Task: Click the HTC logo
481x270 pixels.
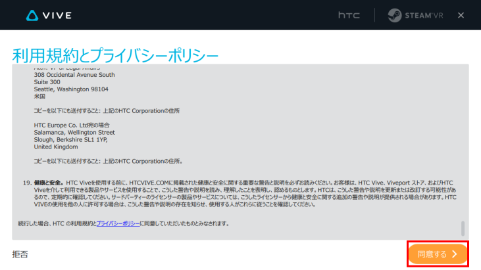Action: click(x=349, y=15)
